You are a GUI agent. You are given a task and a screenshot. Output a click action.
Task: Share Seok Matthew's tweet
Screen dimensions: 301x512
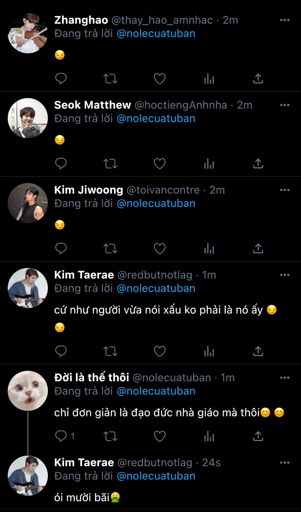(x=258, y=164)
